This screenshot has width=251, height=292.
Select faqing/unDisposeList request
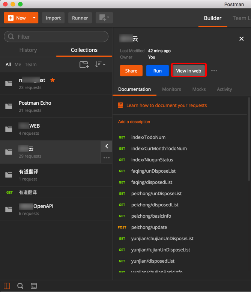coord(153,171)
